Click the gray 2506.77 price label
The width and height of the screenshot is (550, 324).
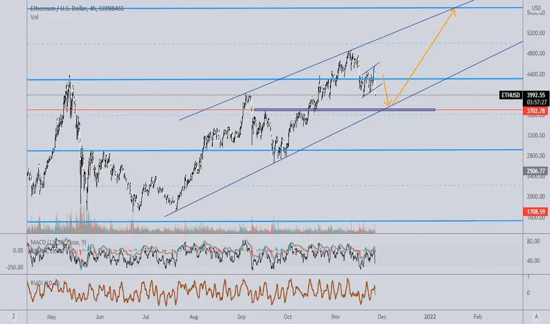[x=536, y=171]
